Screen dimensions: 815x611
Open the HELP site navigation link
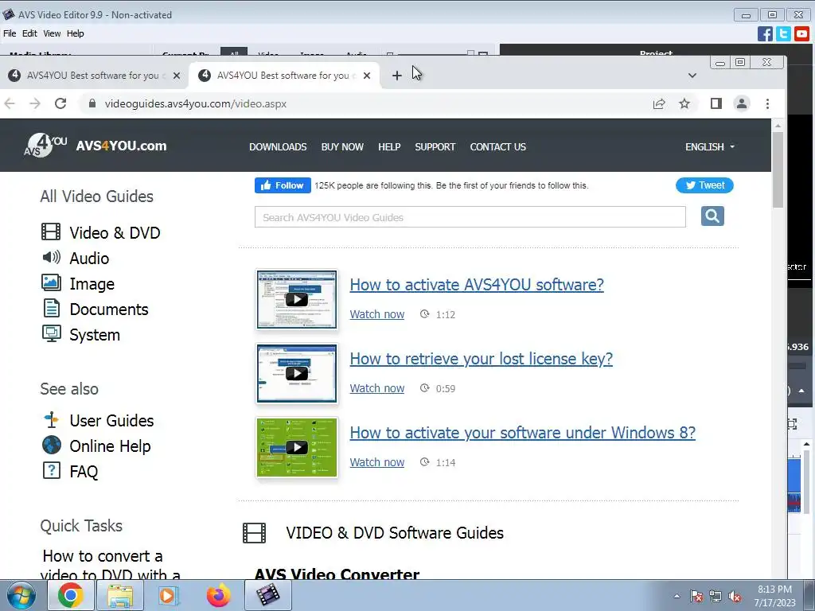[389, 146]
